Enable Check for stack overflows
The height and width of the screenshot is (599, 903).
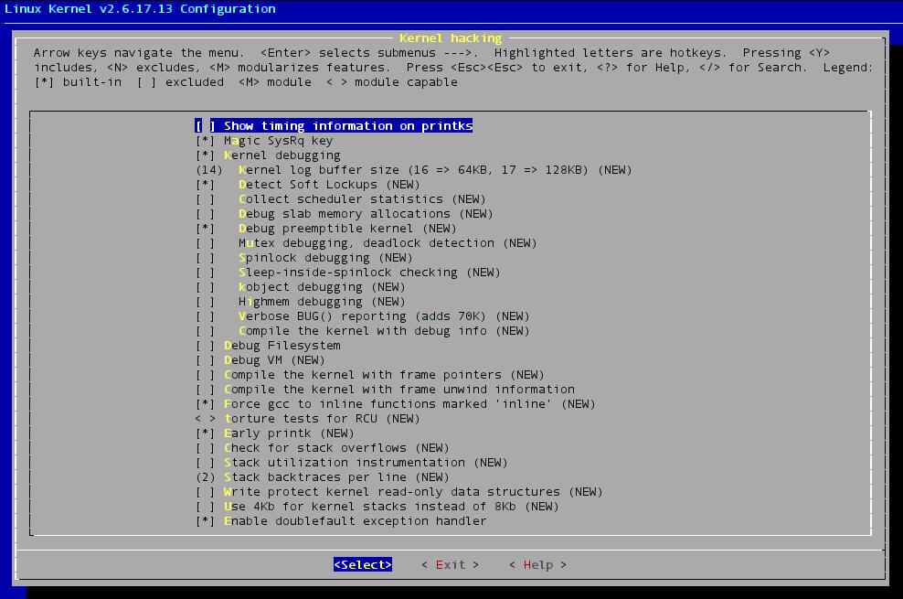[x=322, y=447]
